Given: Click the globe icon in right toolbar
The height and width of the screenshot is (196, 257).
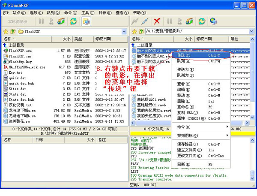Looking at the screenshot, I should tap(213, 21).
